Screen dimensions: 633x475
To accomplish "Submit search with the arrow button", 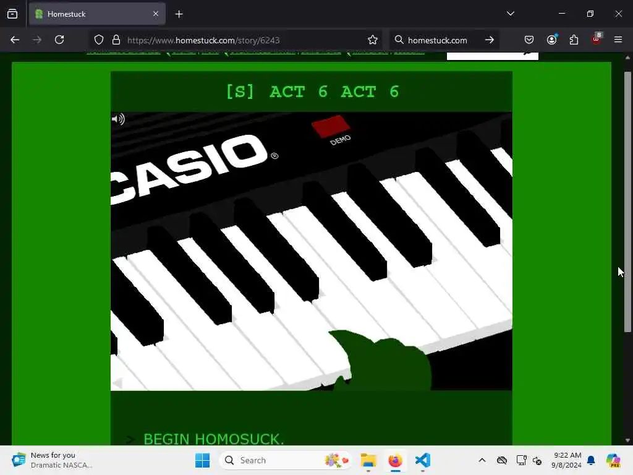I will coord(490,40).
